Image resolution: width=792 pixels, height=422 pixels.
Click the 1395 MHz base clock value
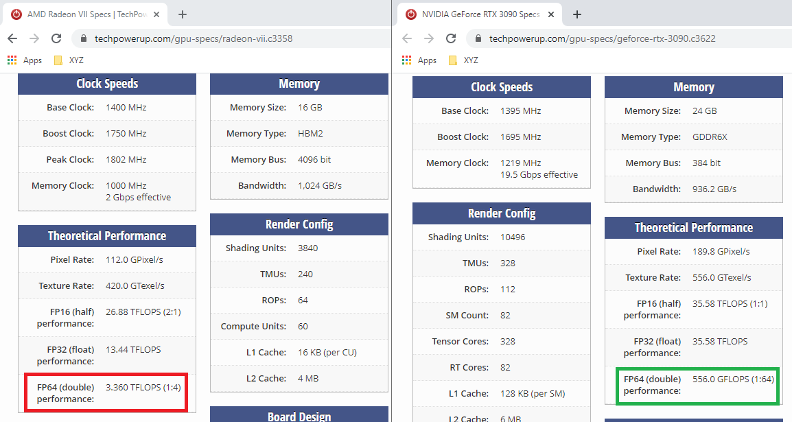click(521, 111)
